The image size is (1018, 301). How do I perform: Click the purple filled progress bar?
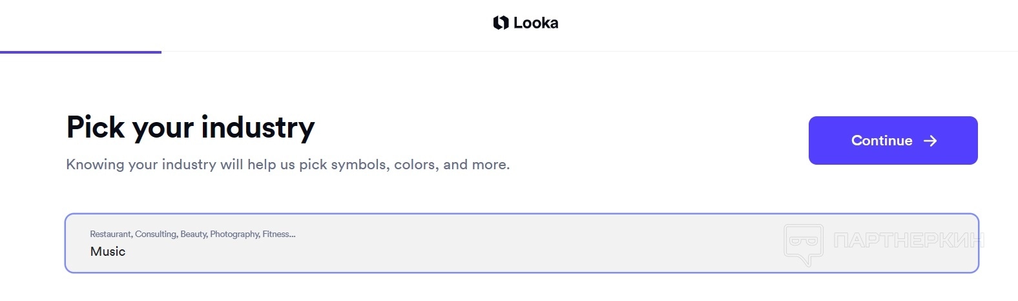click(81, 52)
